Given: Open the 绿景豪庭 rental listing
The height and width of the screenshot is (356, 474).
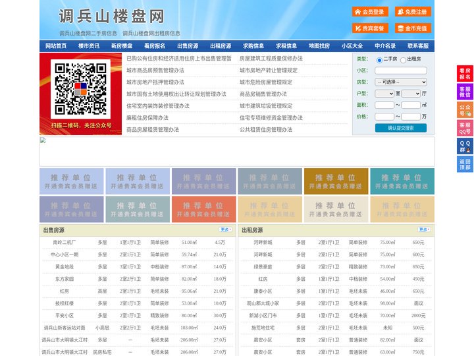Looking at the screenshot, I should pos(263,267).
